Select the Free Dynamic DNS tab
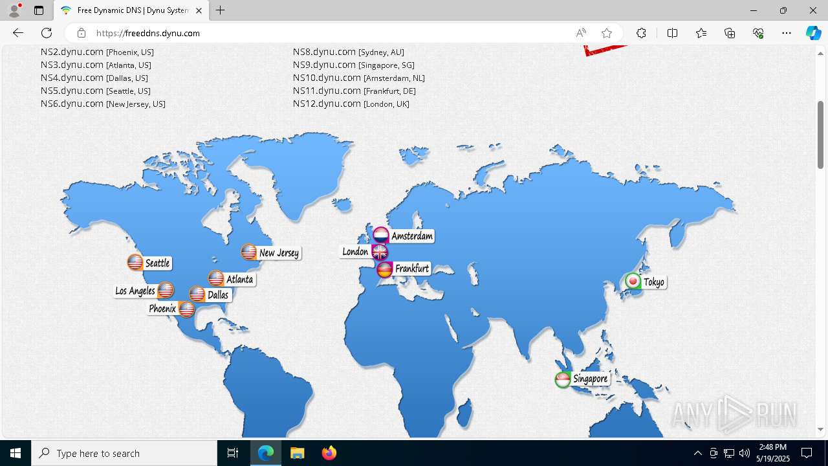Image resolution: width=828 pixels, height=466 pixels. (x=131, y=10)
